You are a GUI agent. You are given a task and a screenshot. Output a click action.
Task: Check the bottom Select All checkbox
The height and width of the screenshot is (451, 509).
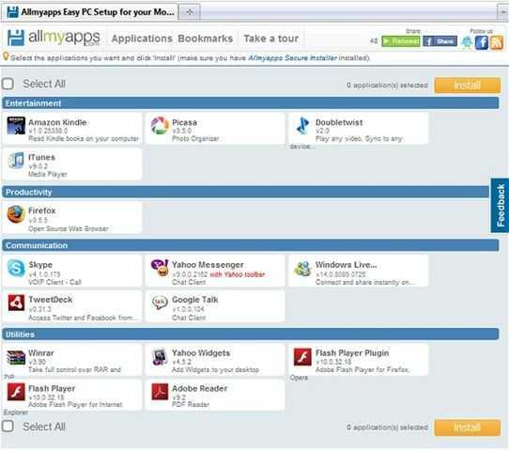pyautogui.click(x=8, y=426)
